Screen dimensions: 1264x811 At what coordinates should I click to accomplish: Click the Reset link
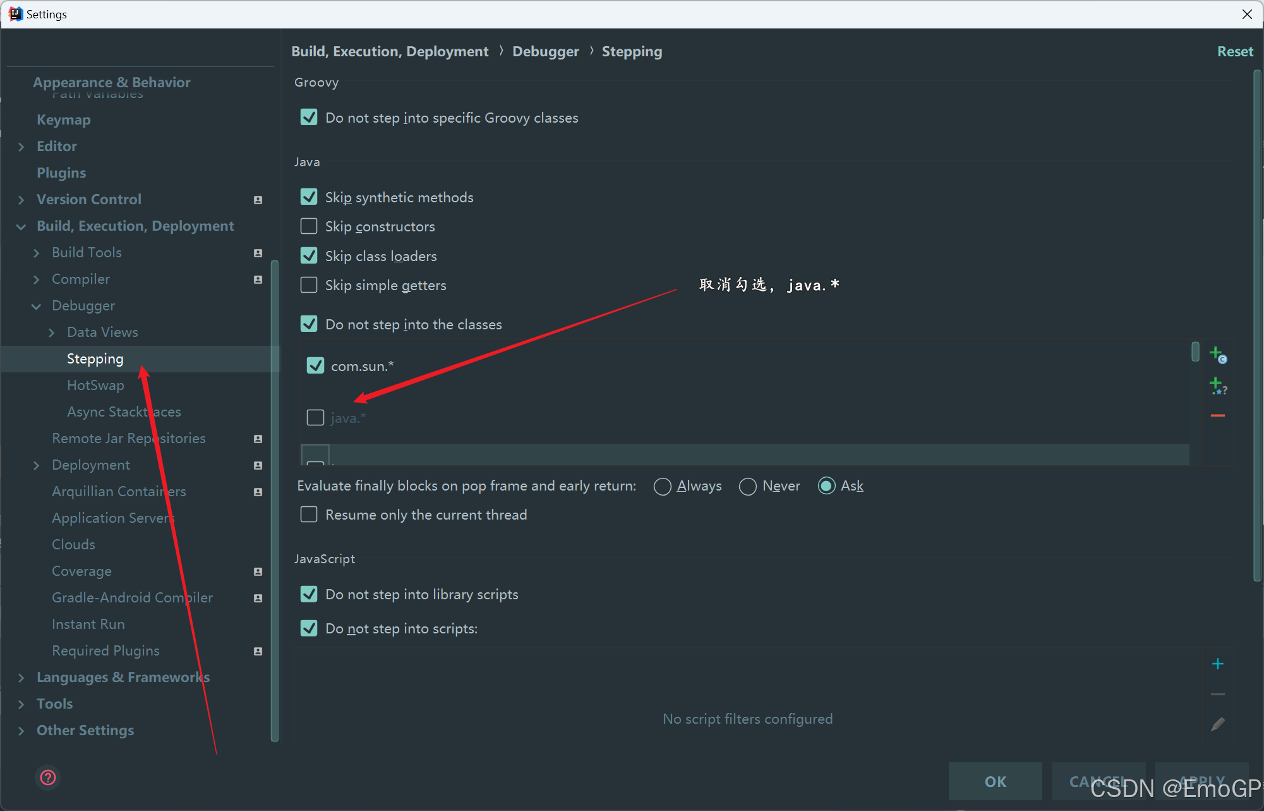[1235, 51]
